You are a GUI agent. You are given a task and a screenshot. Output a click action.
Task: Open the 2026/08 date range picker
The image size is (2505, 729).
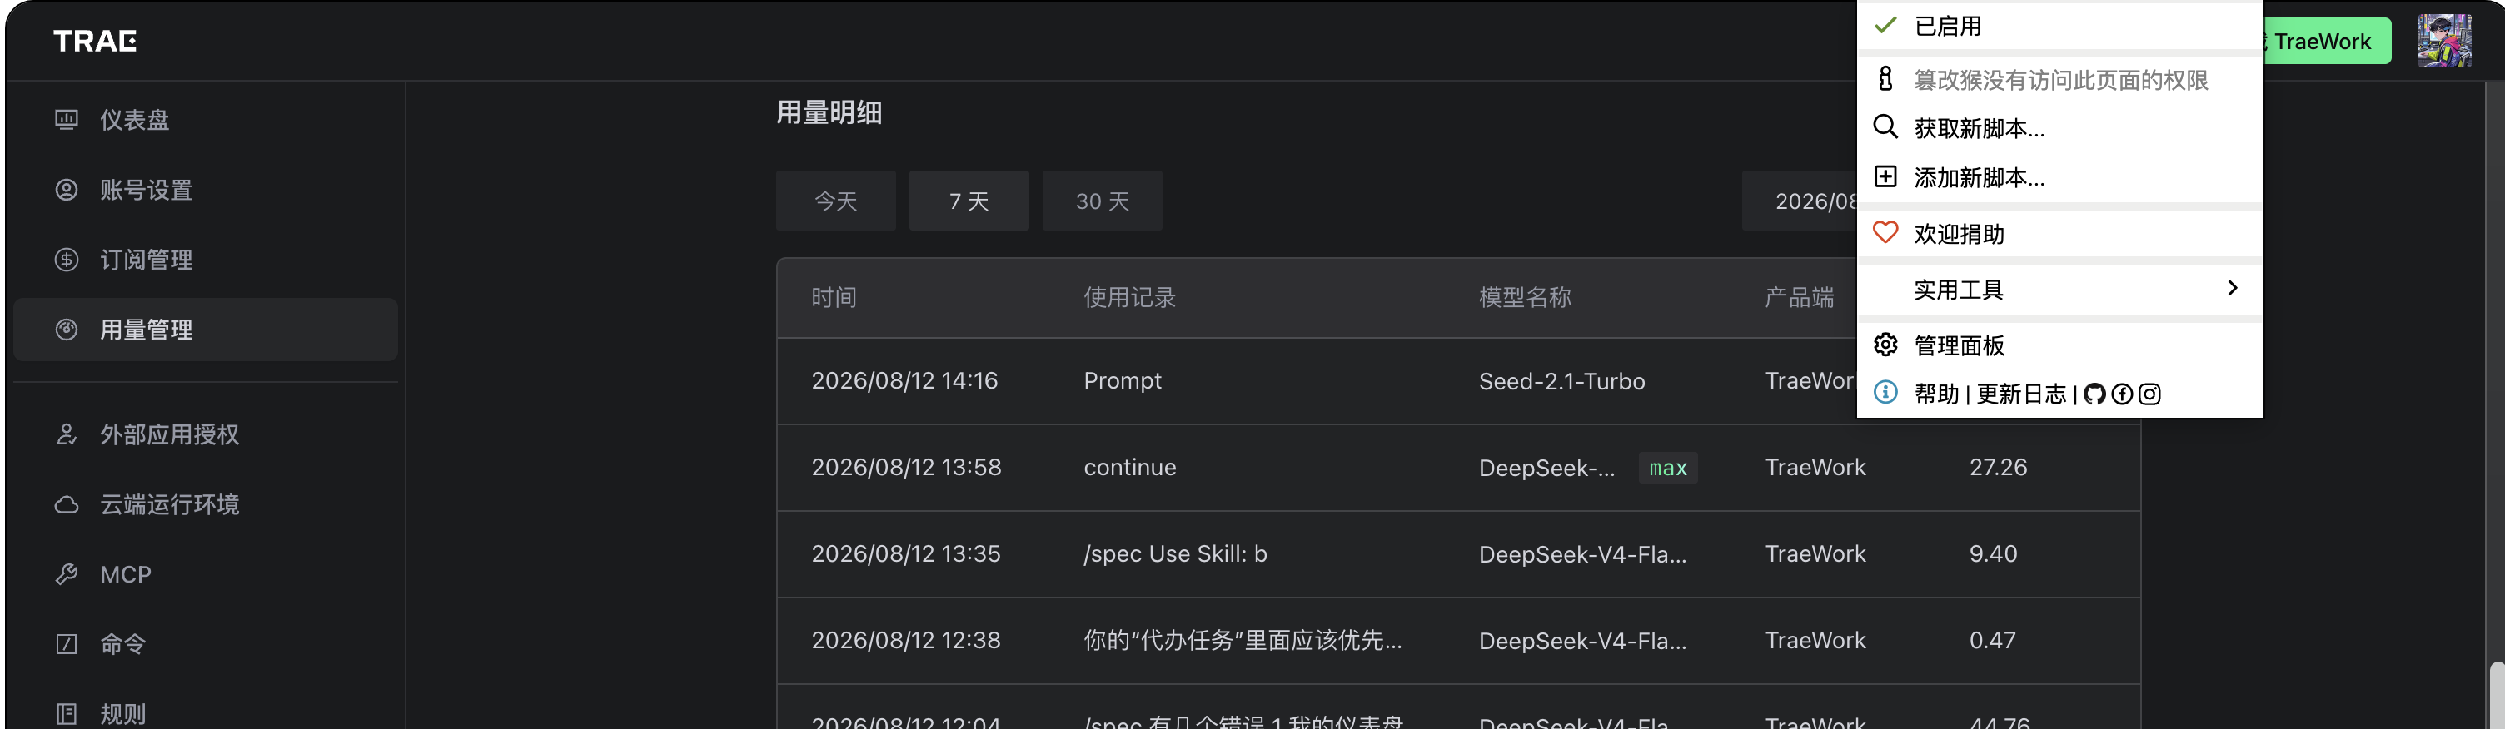pyautogui.click(x=1799, y=201)
